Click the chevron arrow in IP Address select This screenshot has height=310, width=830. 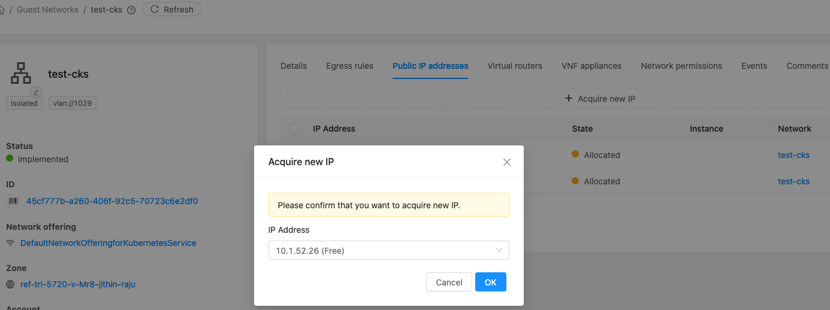499,251
